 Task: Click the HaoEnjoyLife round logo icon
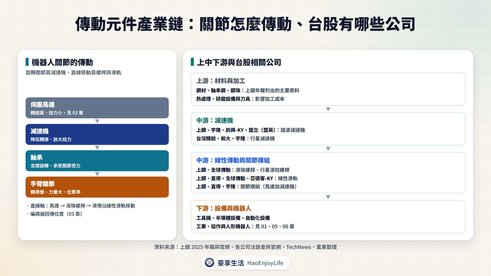[x=209, y=262]
